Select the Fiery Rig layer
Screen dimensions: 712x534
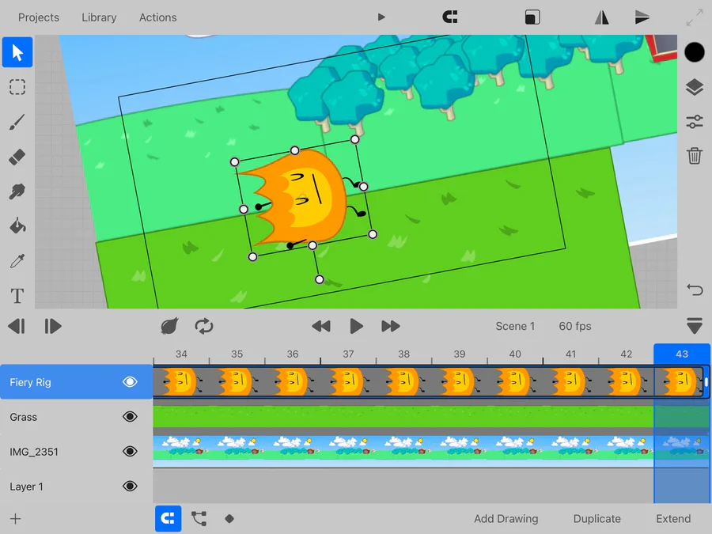(x=76, y=382)
